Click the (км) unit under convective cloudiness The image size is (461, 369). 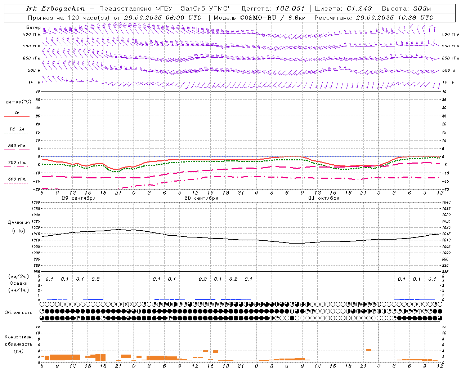19,351
